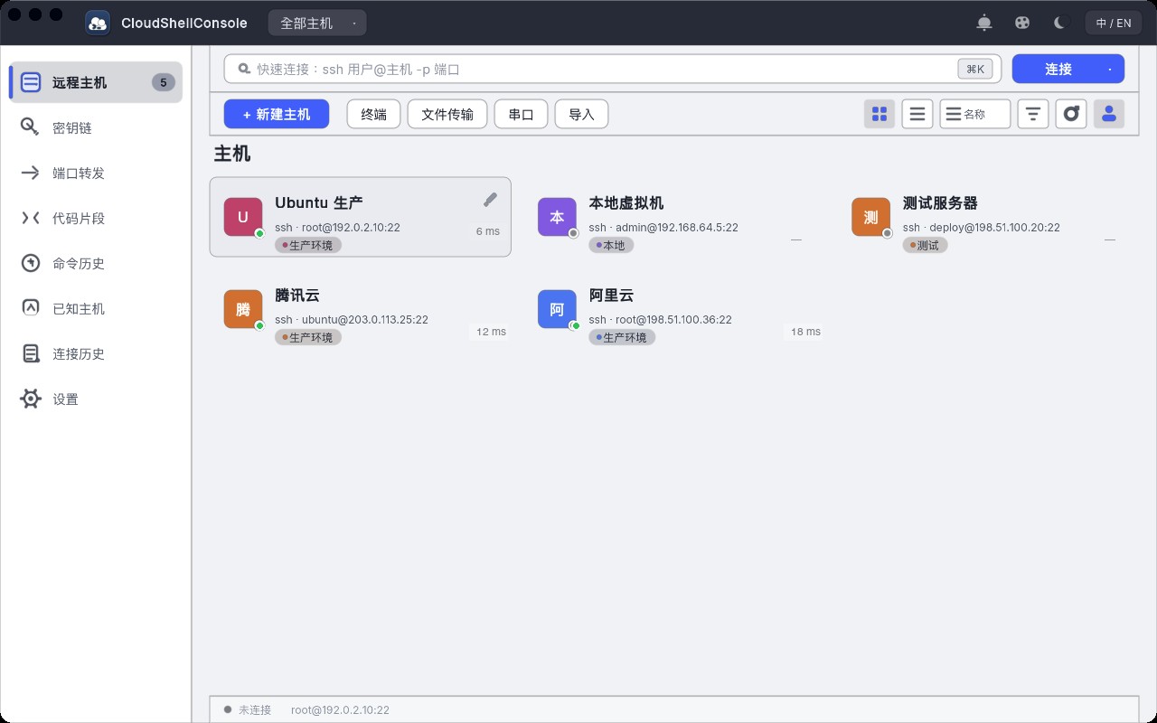The height and width of the screenshot is (723, 1157).
Task: Click the 本地 tag on 本地虚拟机
Action: tap(611, 245)
